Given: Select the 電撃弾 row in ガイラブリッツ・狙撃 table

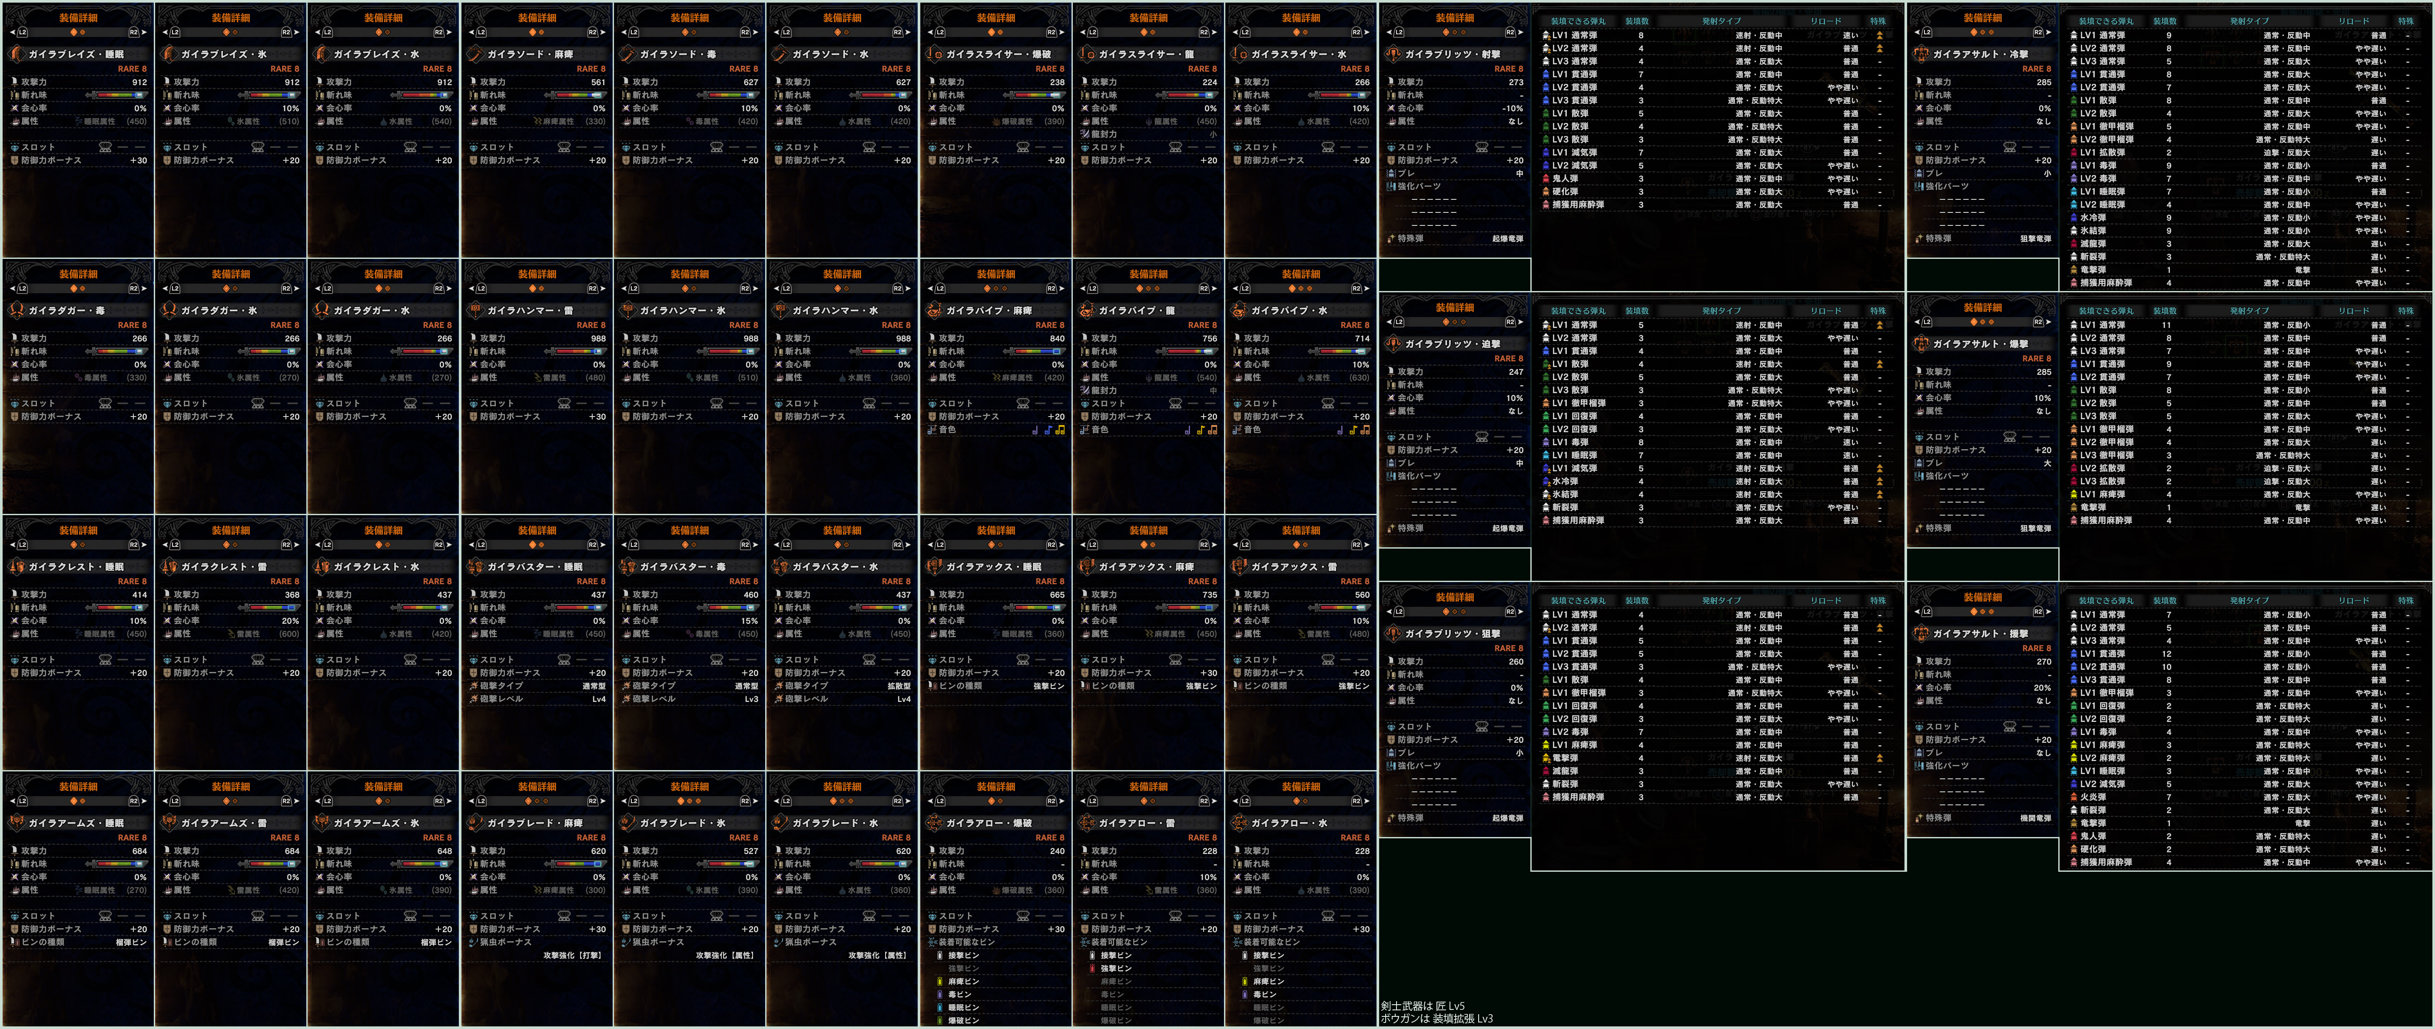Looking at the screenshot, I should point(1717,758).
